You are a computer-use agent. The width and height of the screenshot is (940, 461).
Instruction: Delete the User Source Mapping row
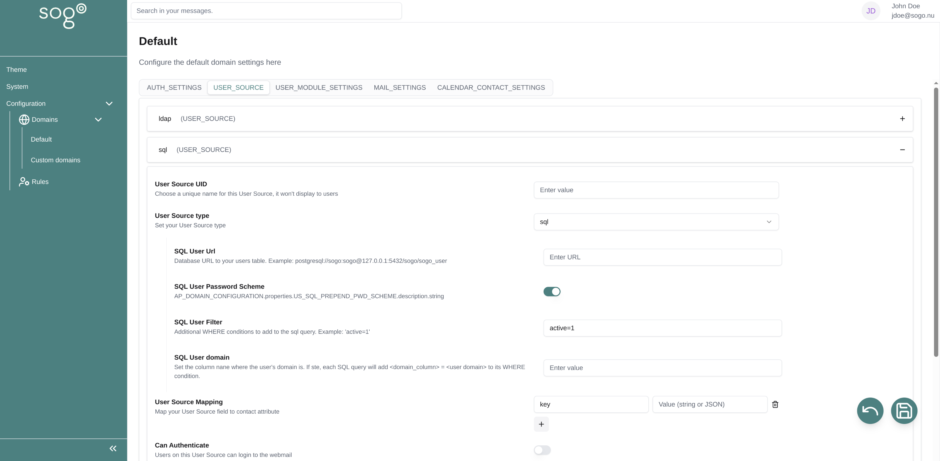click(x=775, y=404)
